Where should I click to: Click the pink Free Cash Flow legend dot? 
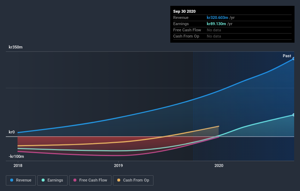(x=75, y=180)
